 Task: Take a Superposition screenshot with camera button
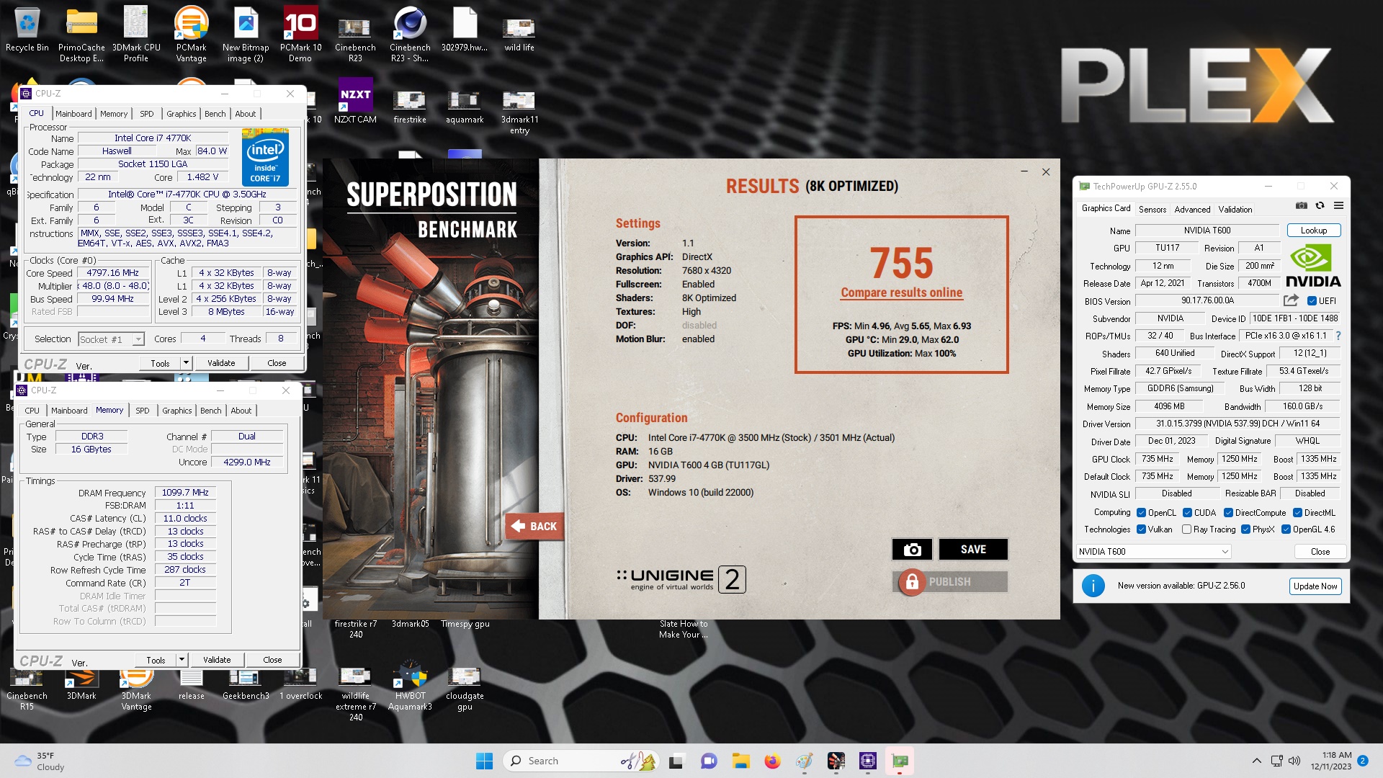[912, 550]
